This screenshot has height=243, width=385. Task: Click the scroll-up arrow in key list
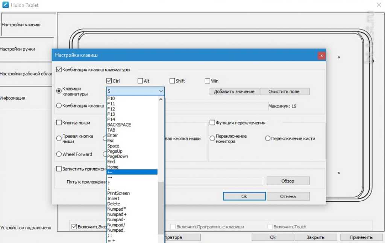(161, 100)
